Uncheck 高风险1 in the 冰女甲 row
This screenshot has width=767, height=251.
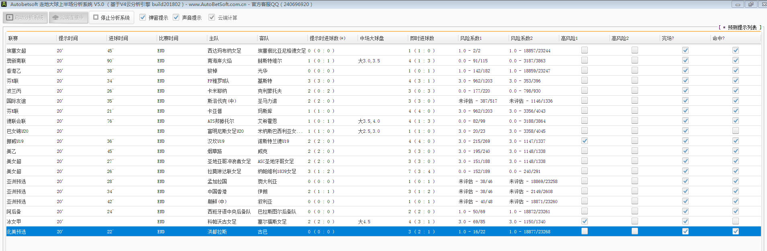pos(585,221)
